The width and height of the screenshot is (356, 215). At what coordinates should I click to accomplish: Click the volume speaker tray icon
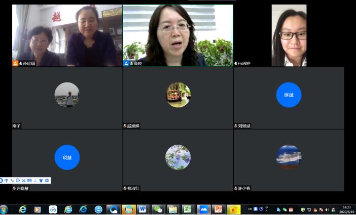327,209
